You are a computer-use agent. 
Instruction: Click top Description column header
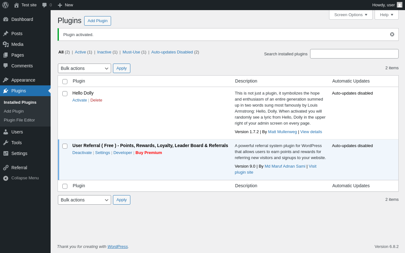(246, 81)
